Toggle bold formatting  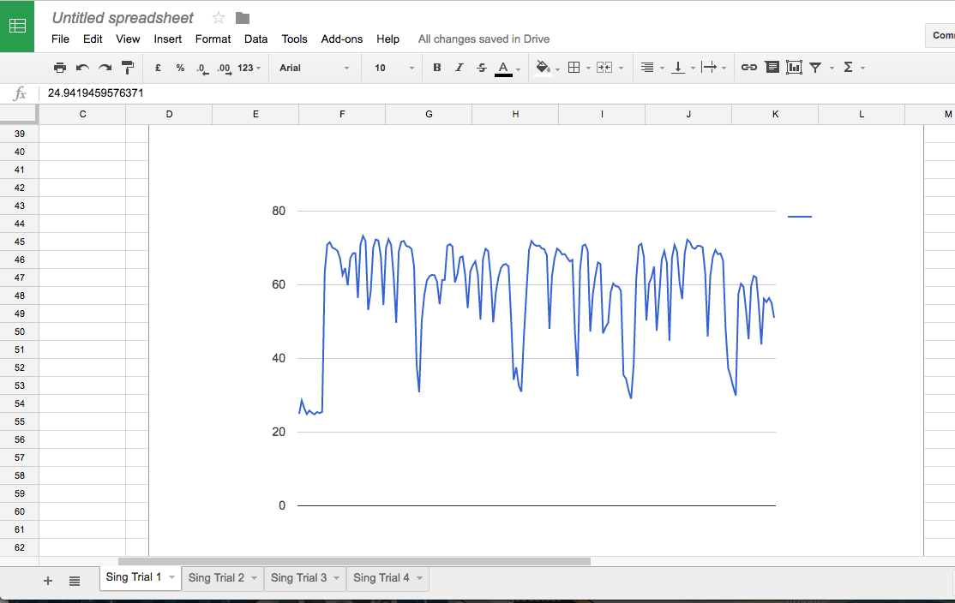tap(436, 68)
